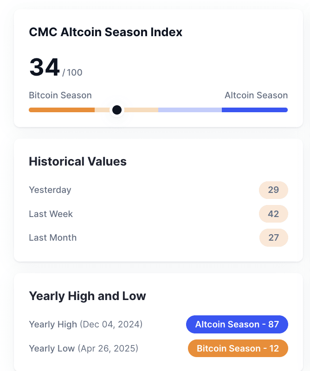
Task: Click the Yearly High and Low heading
Action: pyautogui.click(x=87, y=296)
